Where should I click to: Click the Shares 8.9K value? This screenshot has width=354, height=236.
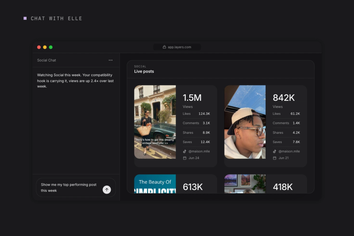[x=206, y=132]
